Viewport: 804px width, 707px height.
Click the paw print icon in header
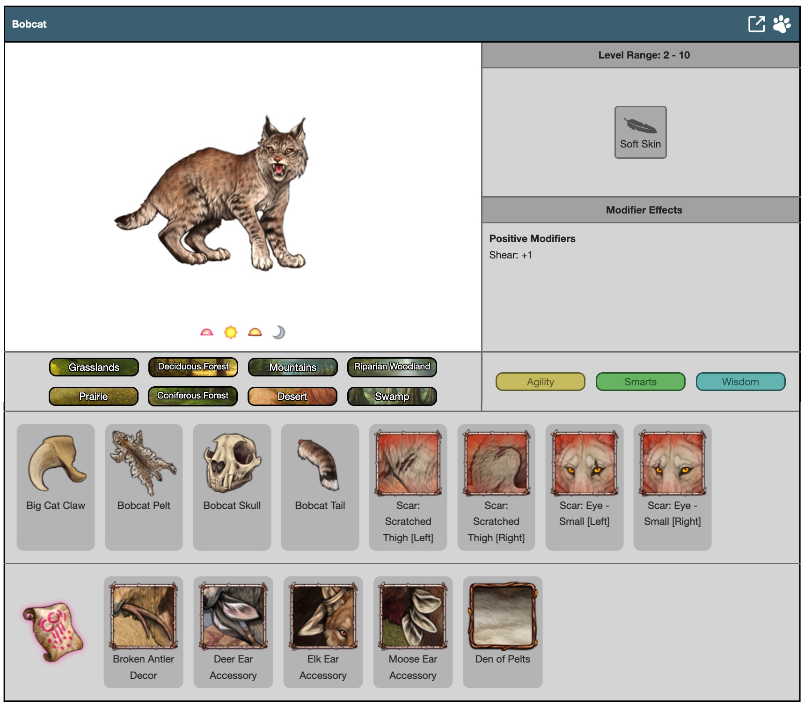click(782, 24)
